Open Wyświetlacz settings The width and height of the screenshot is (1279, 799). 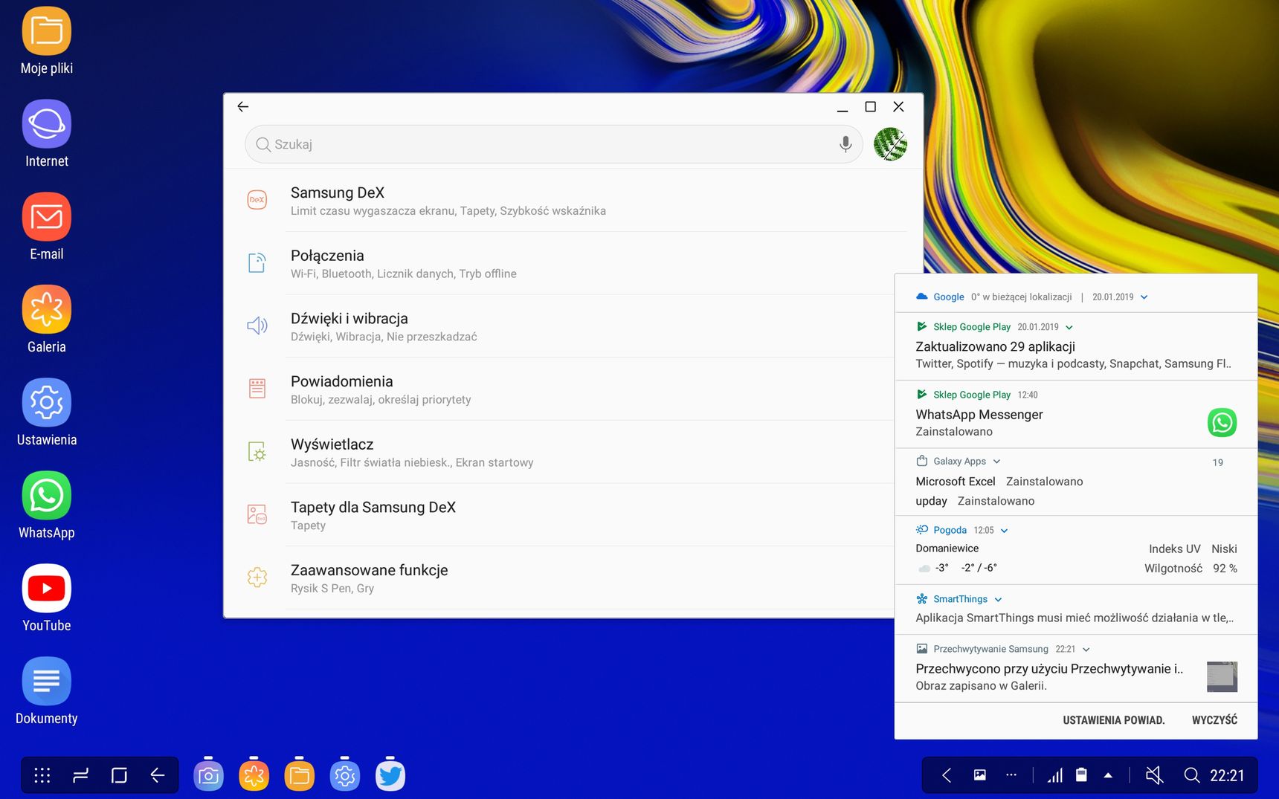click(x=559, y=453)
